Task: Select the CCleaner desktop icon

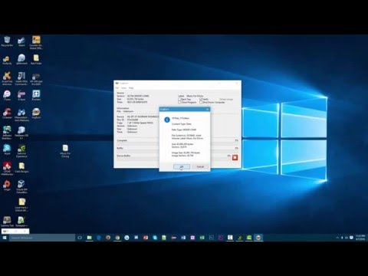Action: [7, 113]
